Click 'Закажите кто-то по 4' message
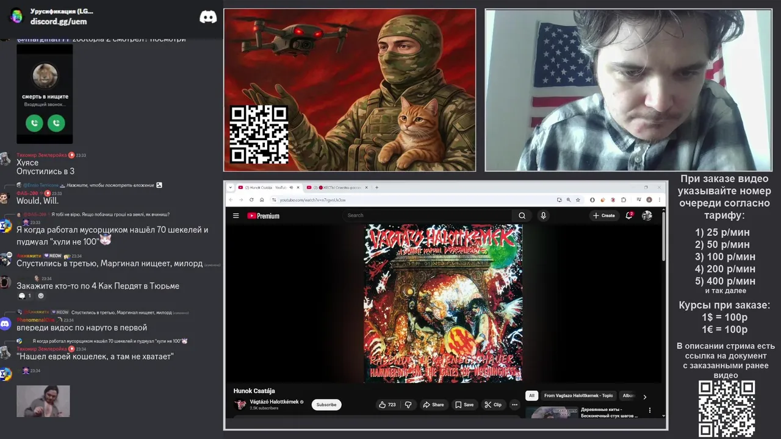 (x=98, y=286)
